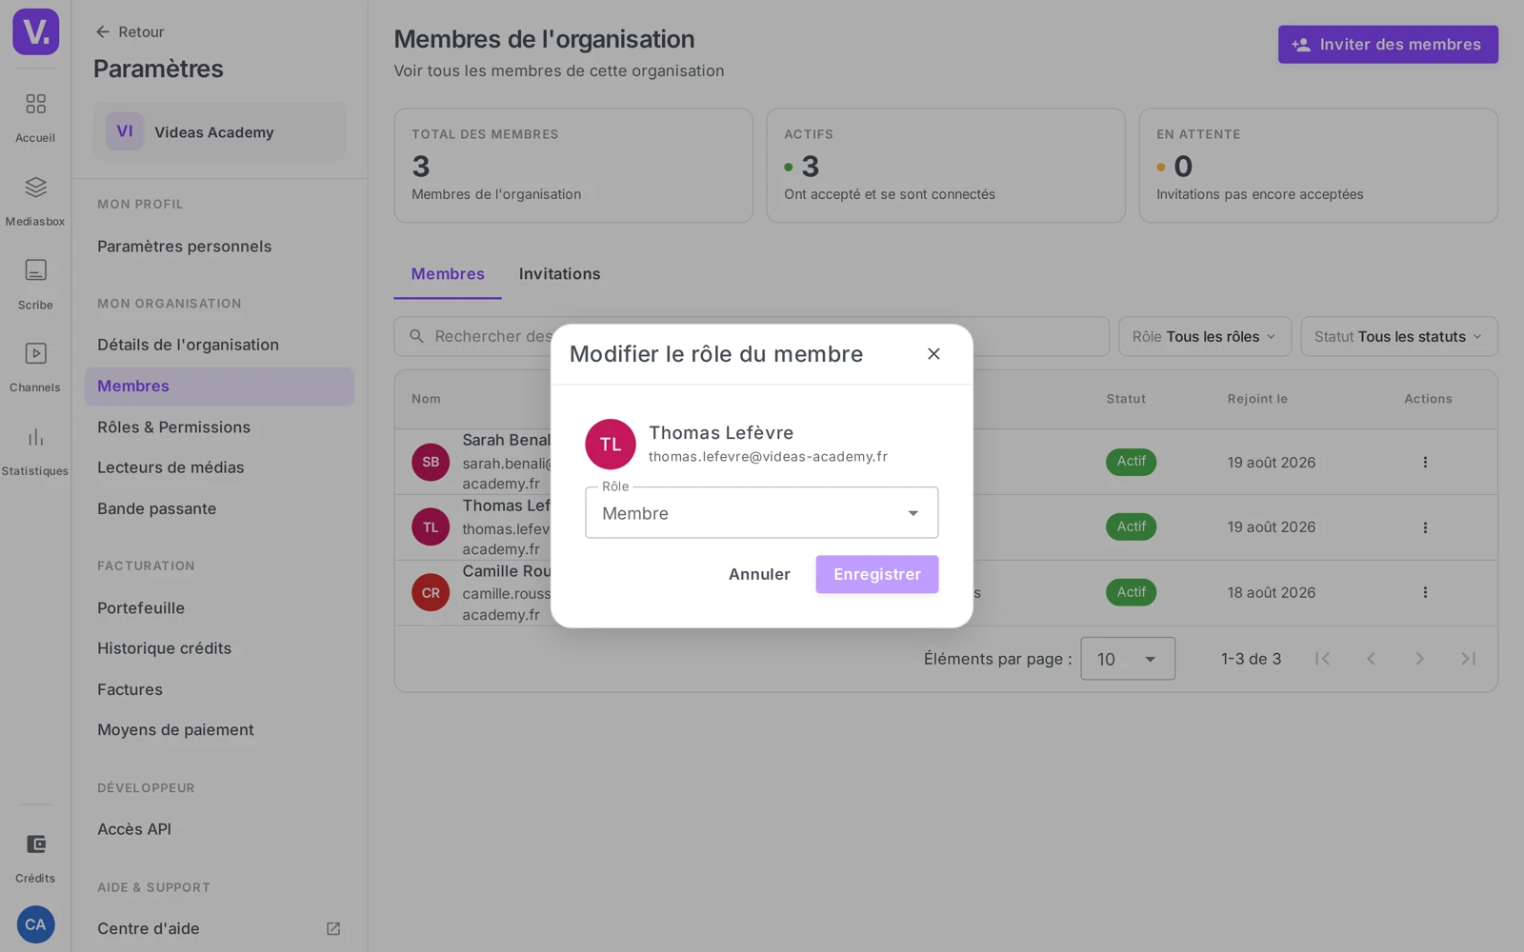1524x952 pixels.
Task: Click Annuler in the dialog
Action: (759, 574)
